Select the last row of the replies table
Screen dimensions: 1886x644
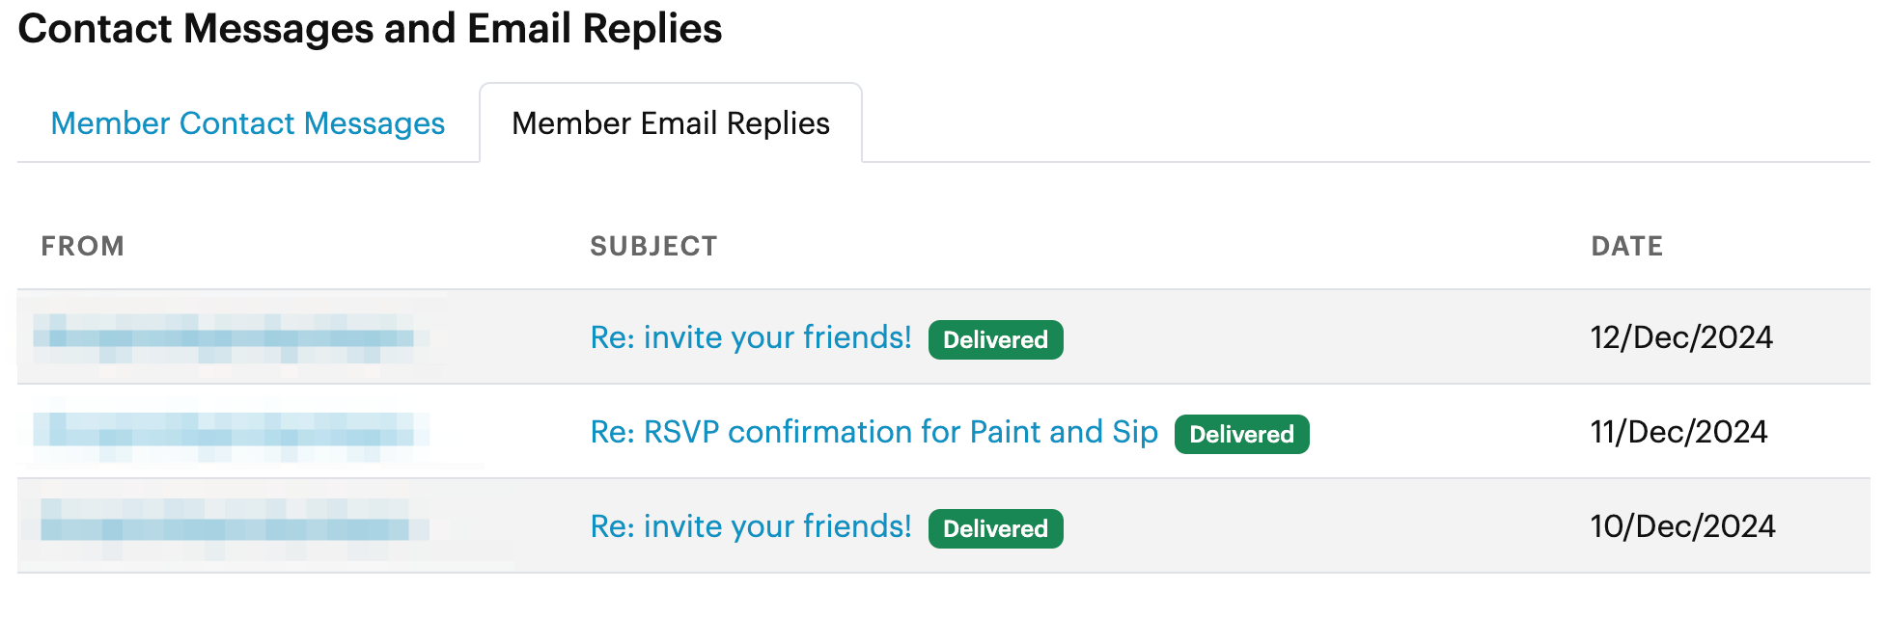click(x=1351, y=526)
